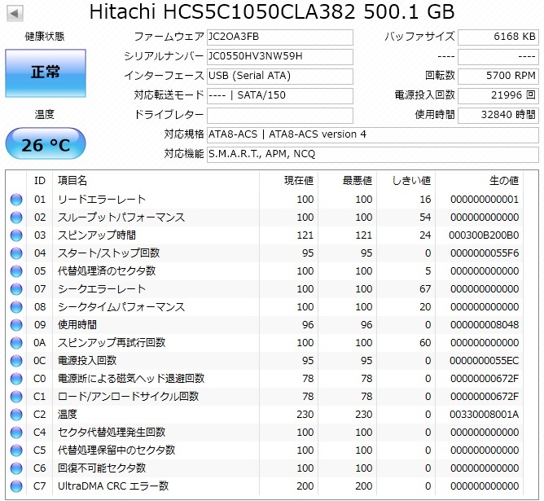Select the スタート/ストップ回数 attribute row
The width and height of the screenshot is (544, 501).
click(266, 253)
